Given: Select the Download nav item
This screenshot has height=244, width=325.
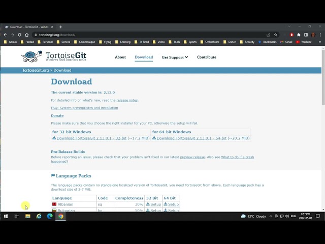Looking at the screenshot, I should (144, 57).
